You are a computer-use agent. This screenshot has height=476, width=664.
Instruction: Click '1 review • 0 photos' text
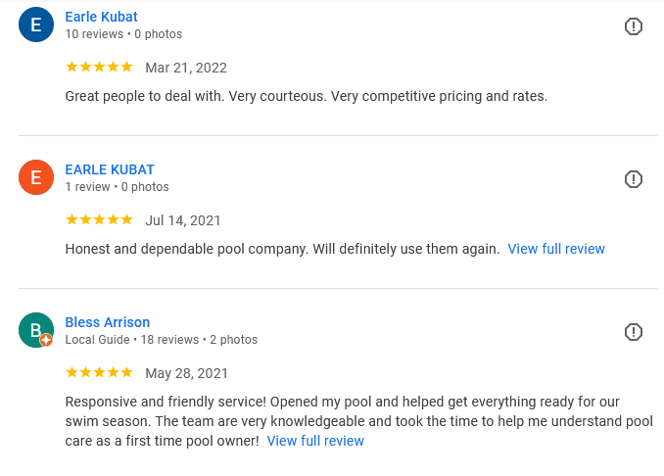click(117, 187)
